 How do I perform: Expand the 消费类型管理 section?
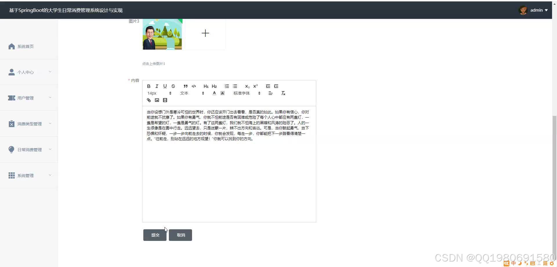click(29, 124)
